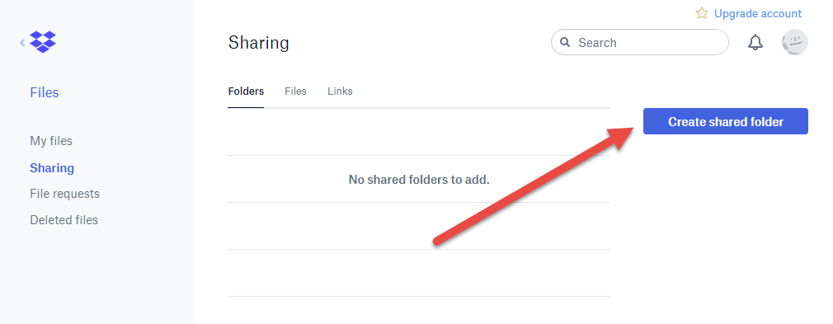Open File requests in sidebar
This screenshot has height=324, width=833.
pos(65,194)
